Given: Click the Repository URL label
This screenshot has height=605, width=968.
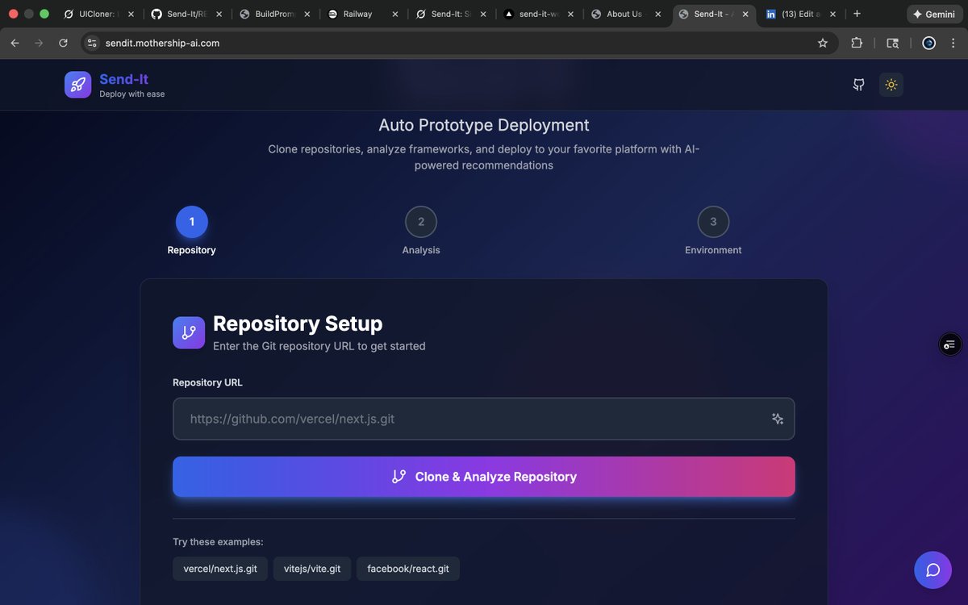Looking at the screenshot, I should click(x=207, y=382).
